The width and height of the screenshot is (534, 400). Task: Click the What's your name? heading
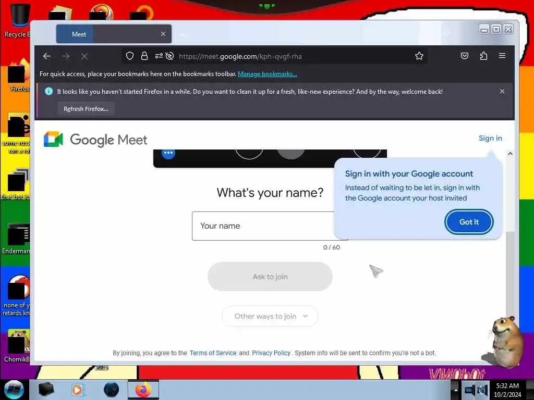270,193
